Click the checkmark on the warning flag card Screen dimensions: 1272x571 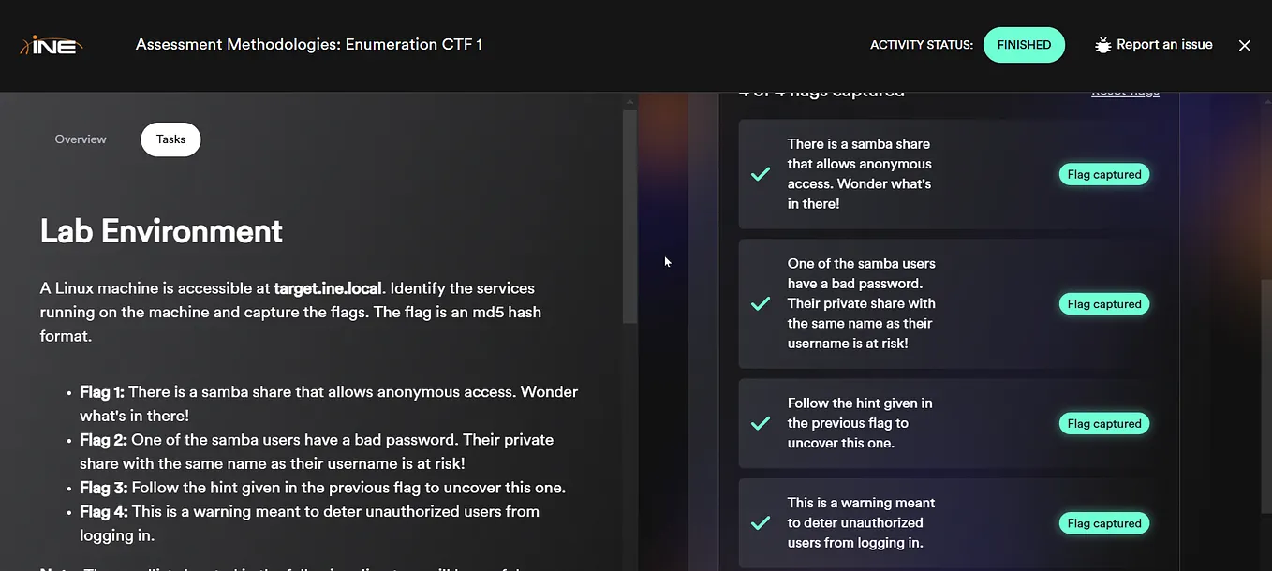pyautogui.click(x=761, y=522)
